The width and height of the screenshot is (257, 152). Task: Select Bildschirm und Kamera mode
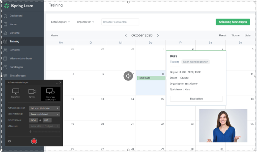(51, 94)
